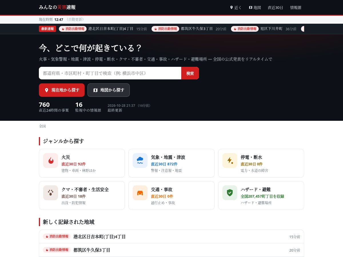Open the 情報源 menu item
This screenshot has width=343, height=257.
pos(296,7)
